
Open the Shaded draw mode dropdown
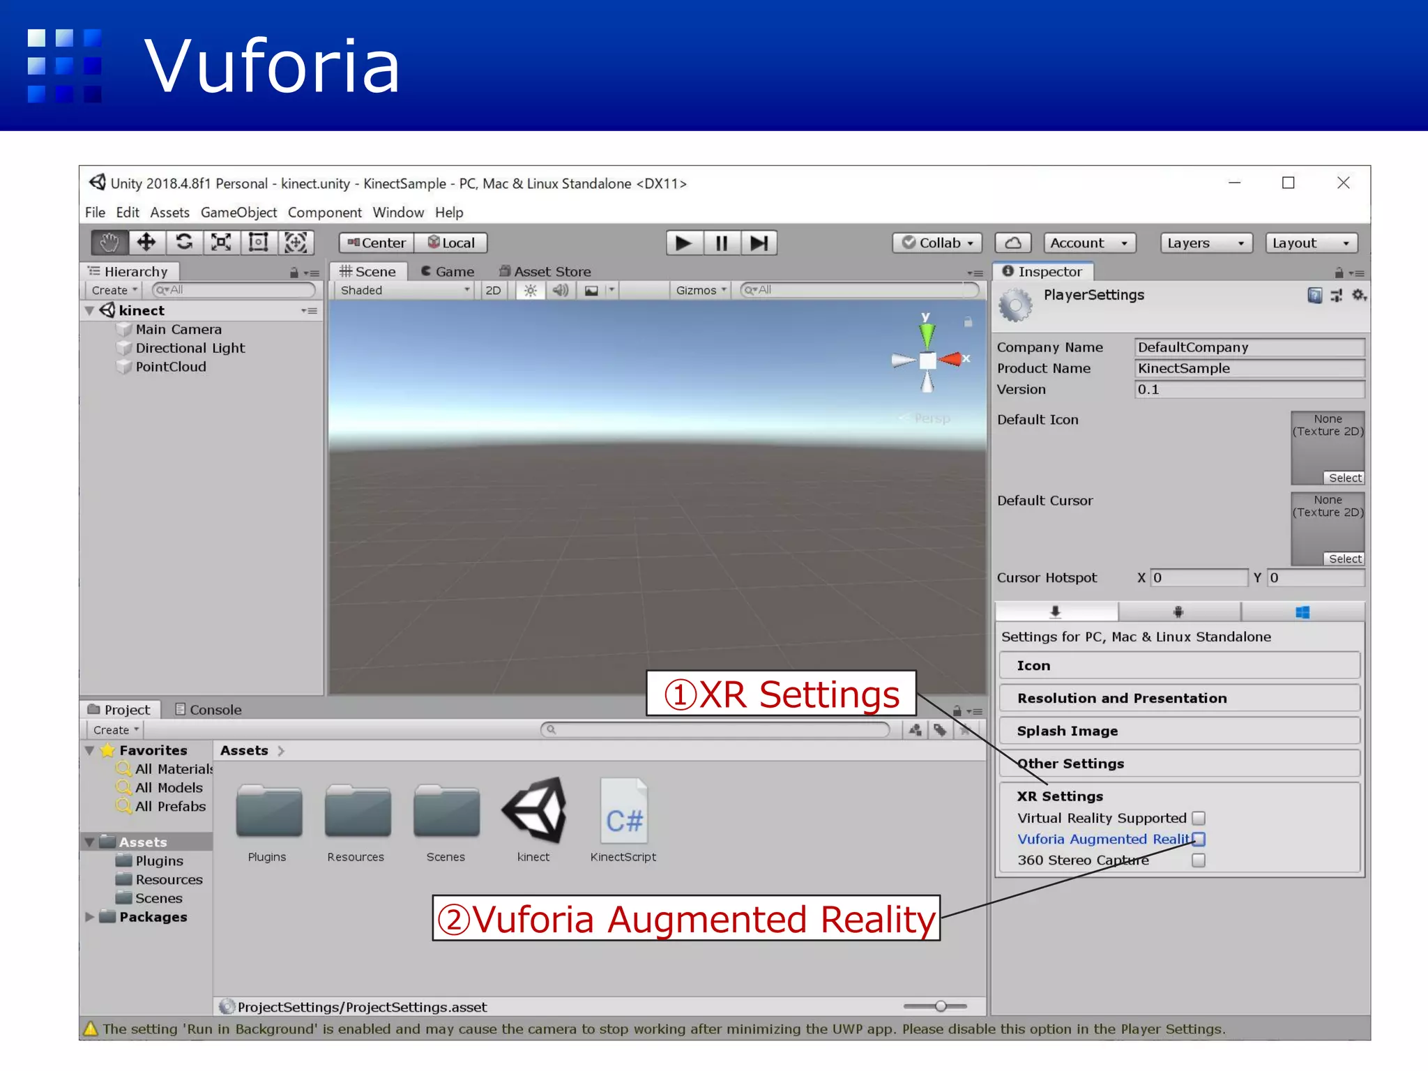[404, 291]
